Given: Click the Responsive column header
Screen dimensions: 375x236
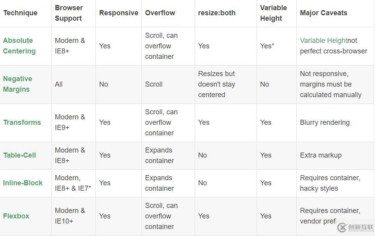Looking at the screenshot, I should pos(119,13).
